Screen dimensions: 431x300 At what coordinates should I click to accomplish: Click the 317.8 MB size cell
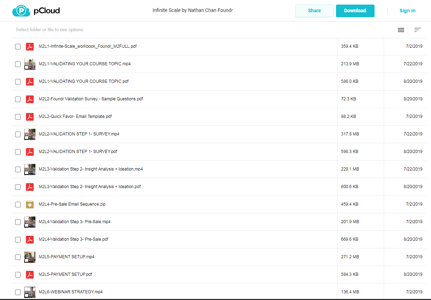click(x=350, y=134)
